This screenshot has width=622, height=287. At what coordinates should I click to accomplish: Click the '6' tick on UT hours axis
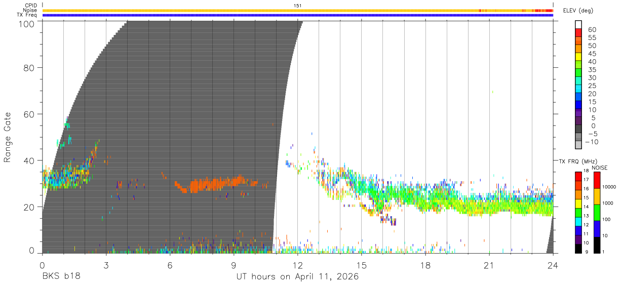(x=170, y=265)
